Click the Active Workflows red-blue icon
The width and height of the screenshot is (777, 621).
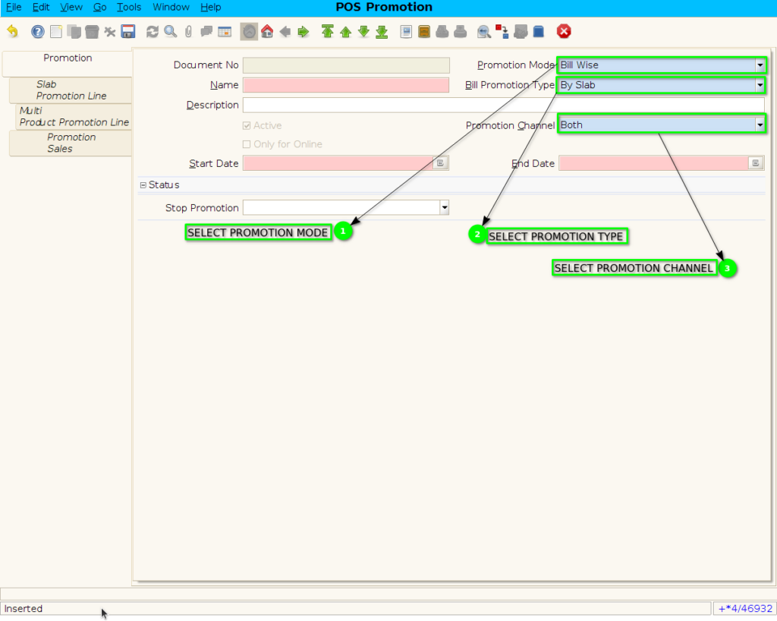(502, 32)
